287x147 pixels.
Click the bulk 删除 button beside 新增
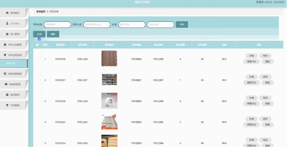coord(53,34)
